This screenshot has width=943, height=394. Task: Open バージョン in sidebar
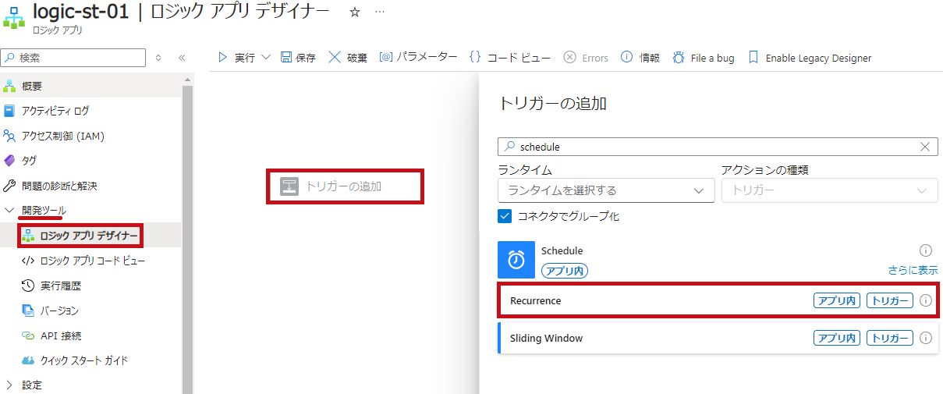point(90,311)
